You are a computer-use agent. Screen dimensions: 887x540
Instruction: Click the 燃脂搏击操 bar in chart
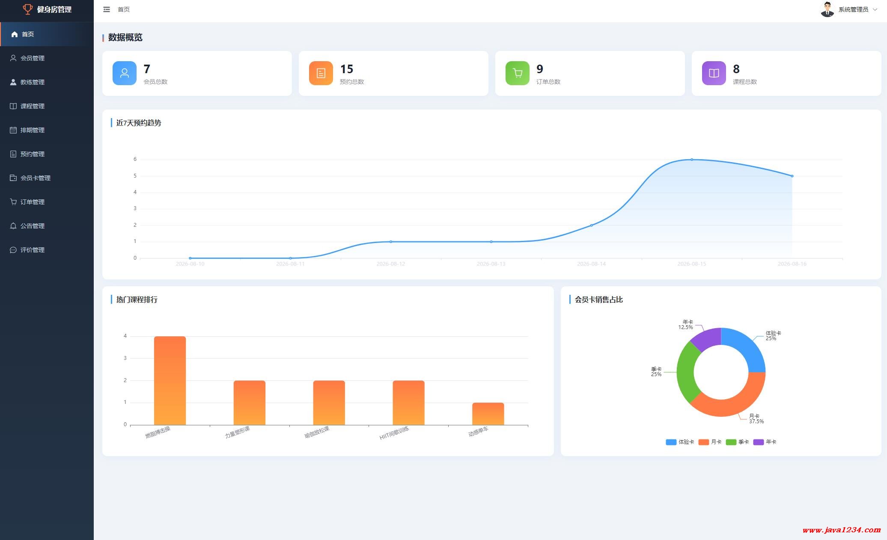tap(170, 380)
